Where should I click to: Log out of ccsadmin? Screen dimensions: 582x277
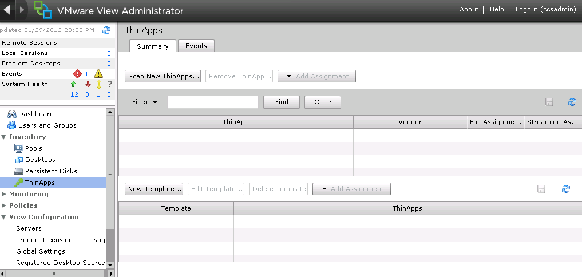pos(545,9)
